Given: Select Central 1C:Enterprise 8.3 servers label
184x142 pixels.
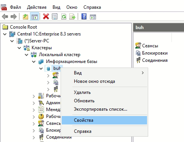Looking at the screenshot, I should [49, 34].
